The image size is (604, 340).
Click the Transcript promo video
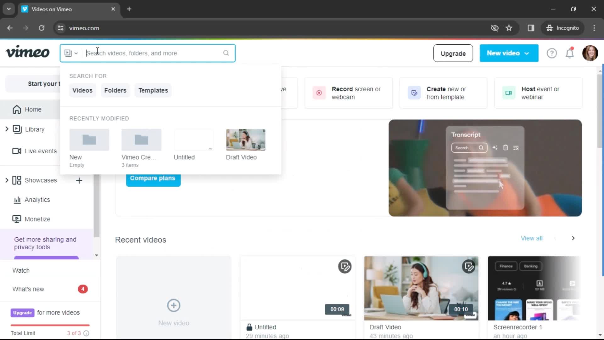pos(485,168)
